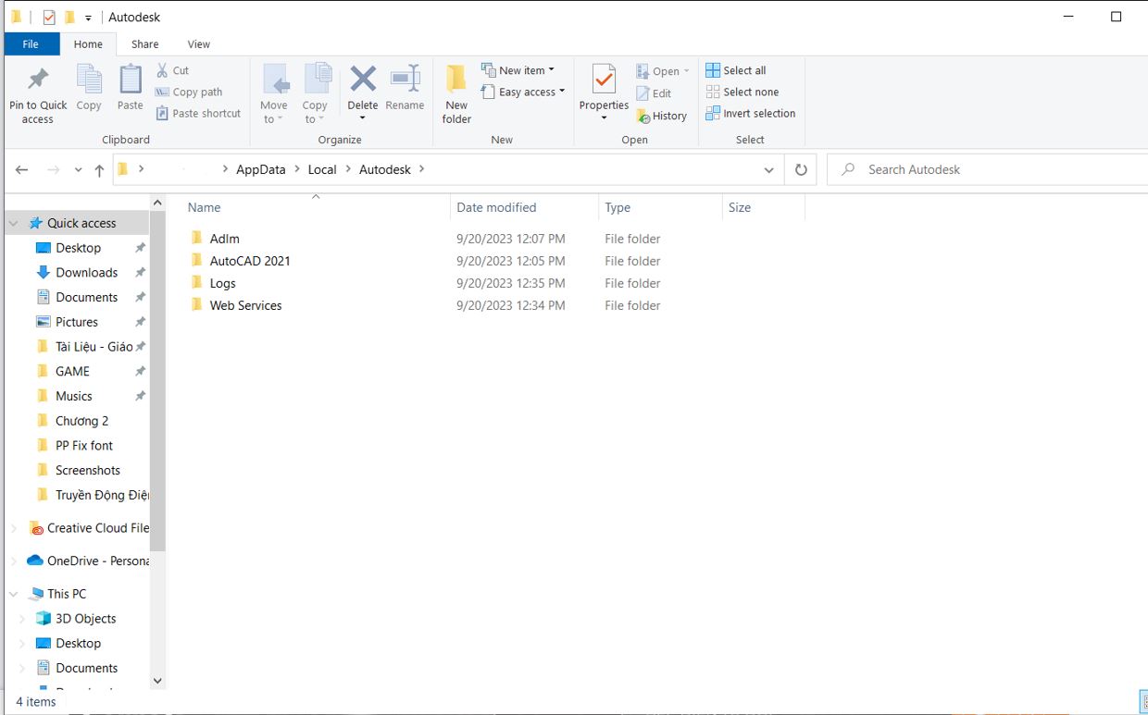Open the Musics folder in sidebar
The width and height of the screenshot is (1148, 715).
[x=73, y=396]
